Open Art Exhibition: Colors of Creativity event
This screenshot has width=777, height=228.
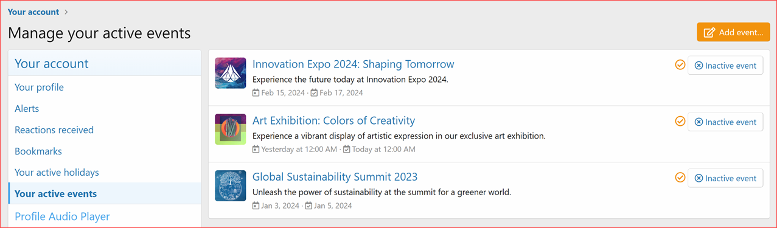[x=333, y=120]
